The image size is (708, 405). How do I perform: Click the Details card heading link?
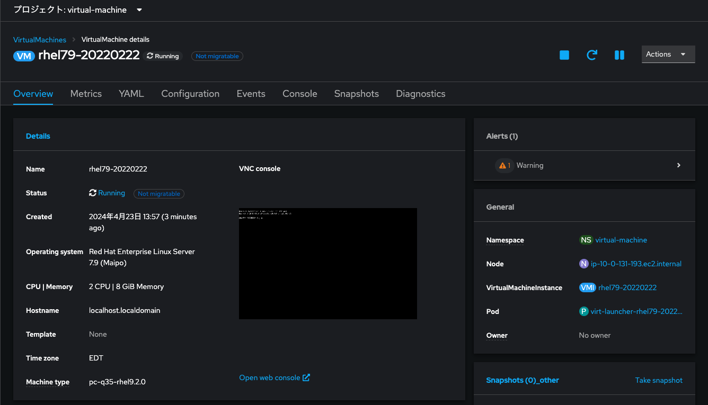(38, 136)
